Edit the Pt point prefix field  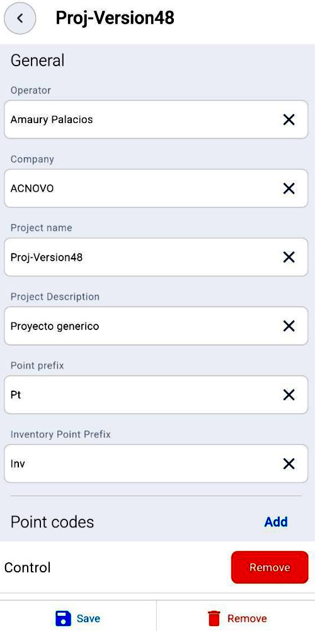pos(156,395)
